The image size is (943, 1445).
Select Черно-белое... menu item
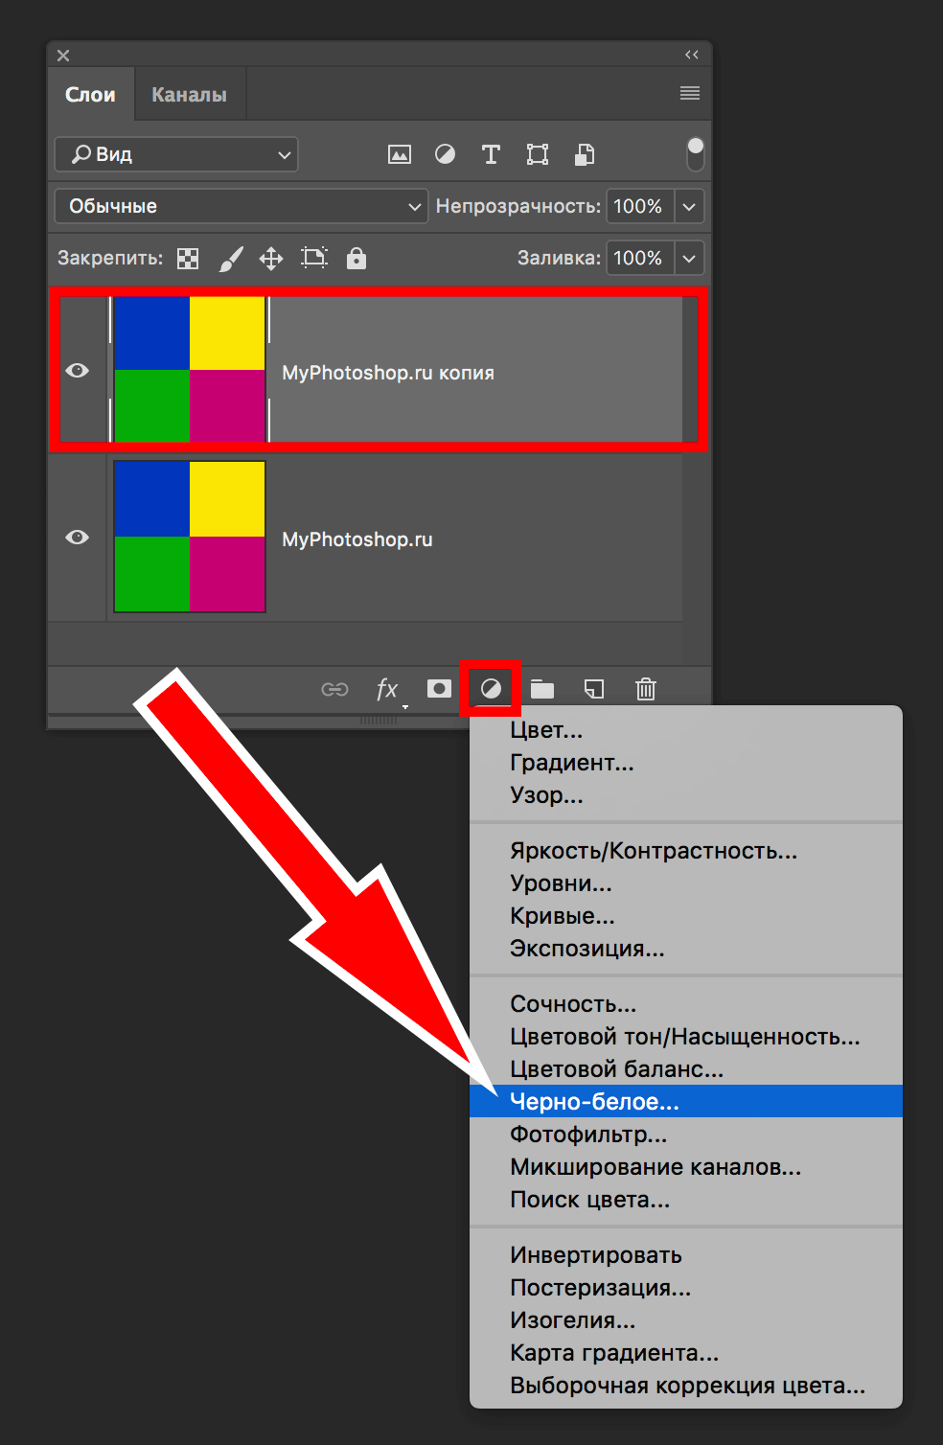(x=686, y=1102)
